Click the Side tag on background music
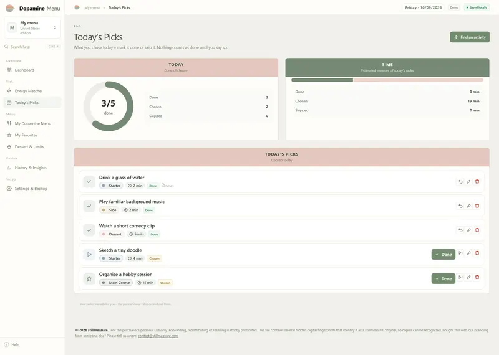499x355 pixels. click(x=109, y=210)
